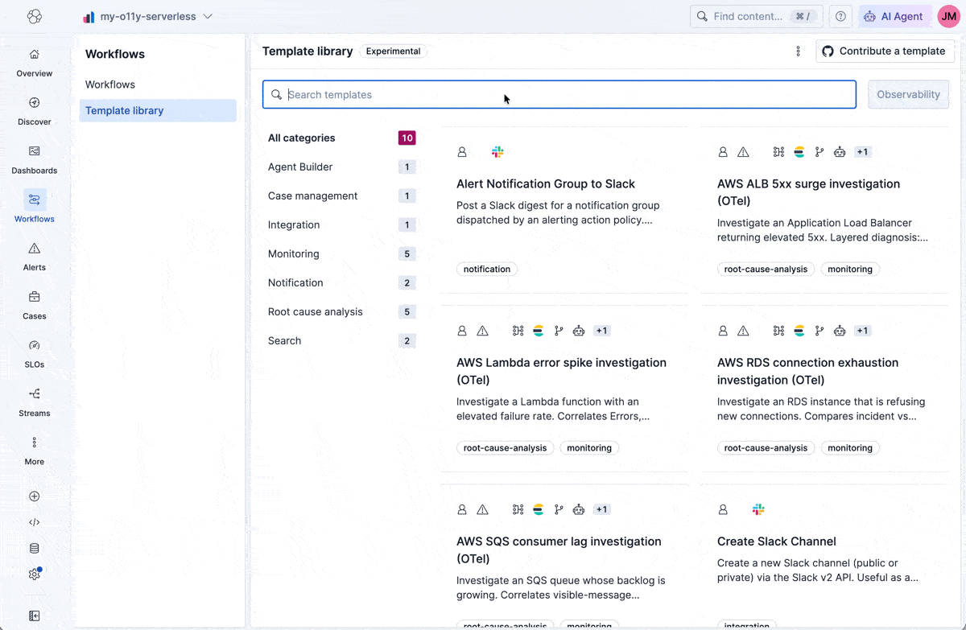Image resolution: width=966 pixels, height=630 pixels.
Task: Open Dashboards from the sidebar
Action: coord(35,159)
